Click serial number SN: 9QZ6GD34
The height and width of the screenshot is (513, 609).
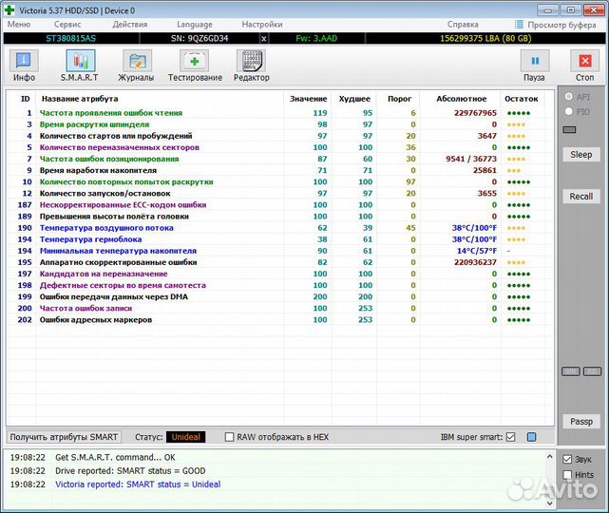click(200, 38)
